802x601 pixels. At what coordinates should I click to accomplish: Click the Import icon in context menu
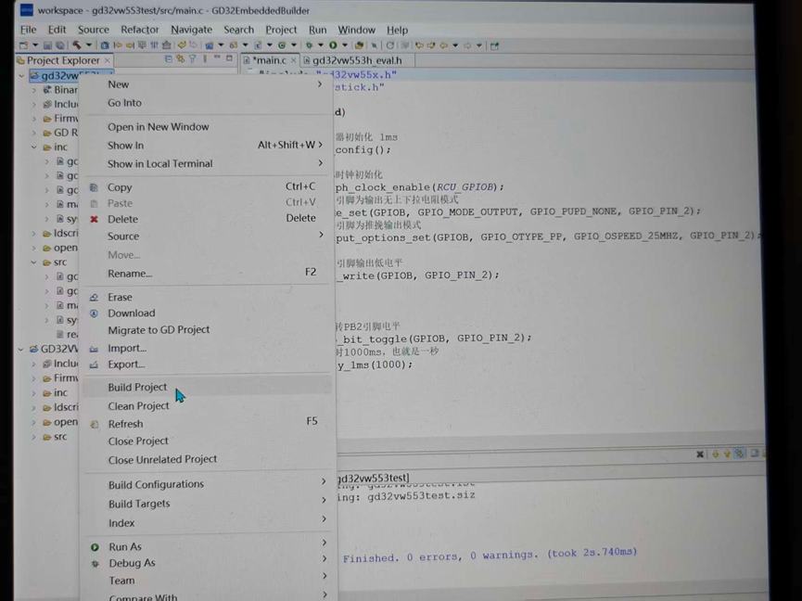(x=94, y=349)
